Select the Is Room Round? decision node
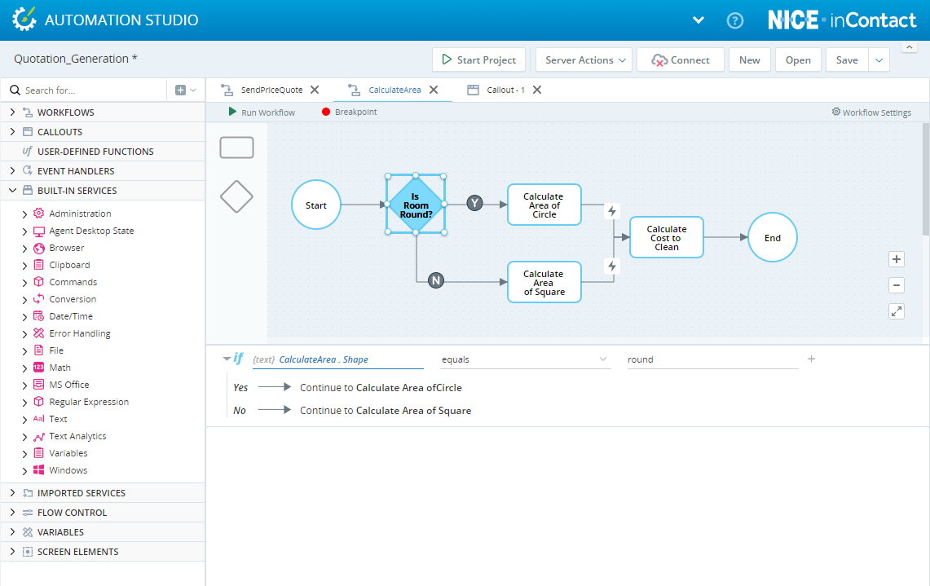Screen dimensions: 930x586 click(x=416, y=205)
